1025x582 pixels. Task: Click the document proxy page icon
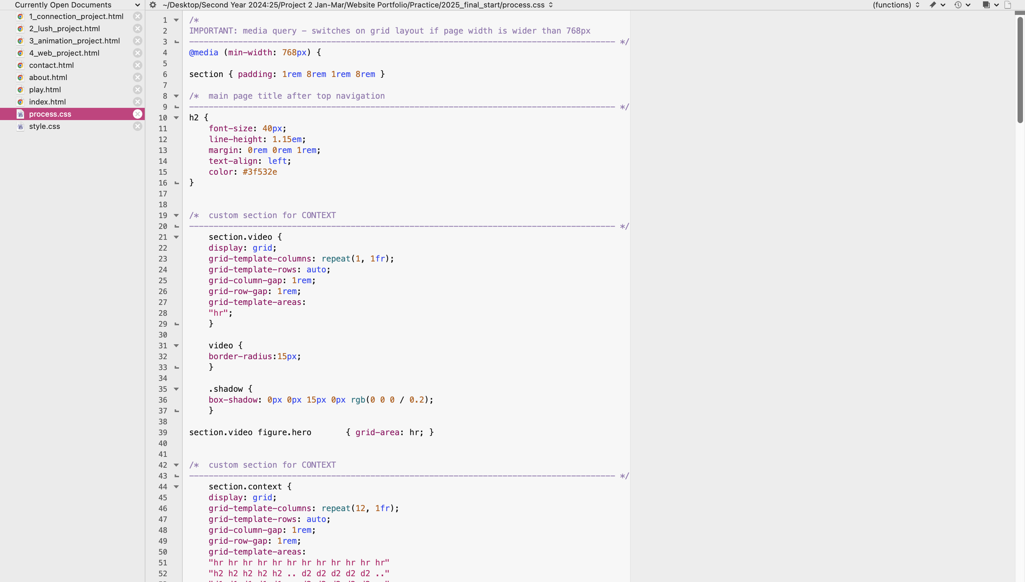coord(1008,5)
